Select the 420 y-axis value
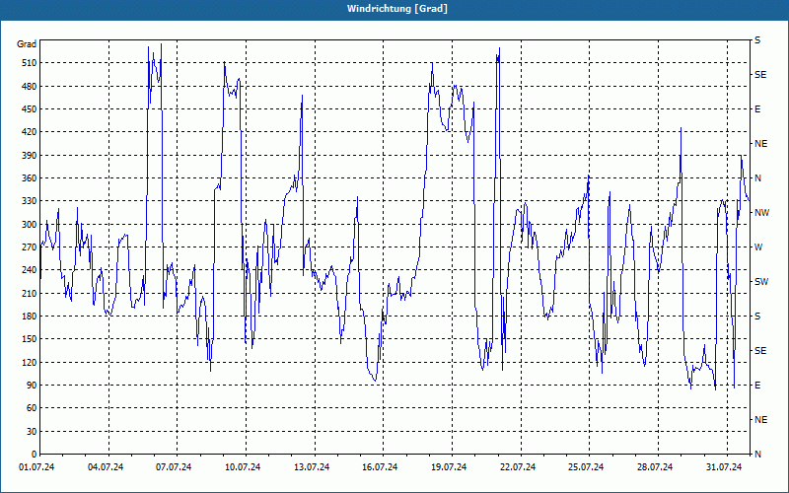Screen dimensions: 789x493 30,132
